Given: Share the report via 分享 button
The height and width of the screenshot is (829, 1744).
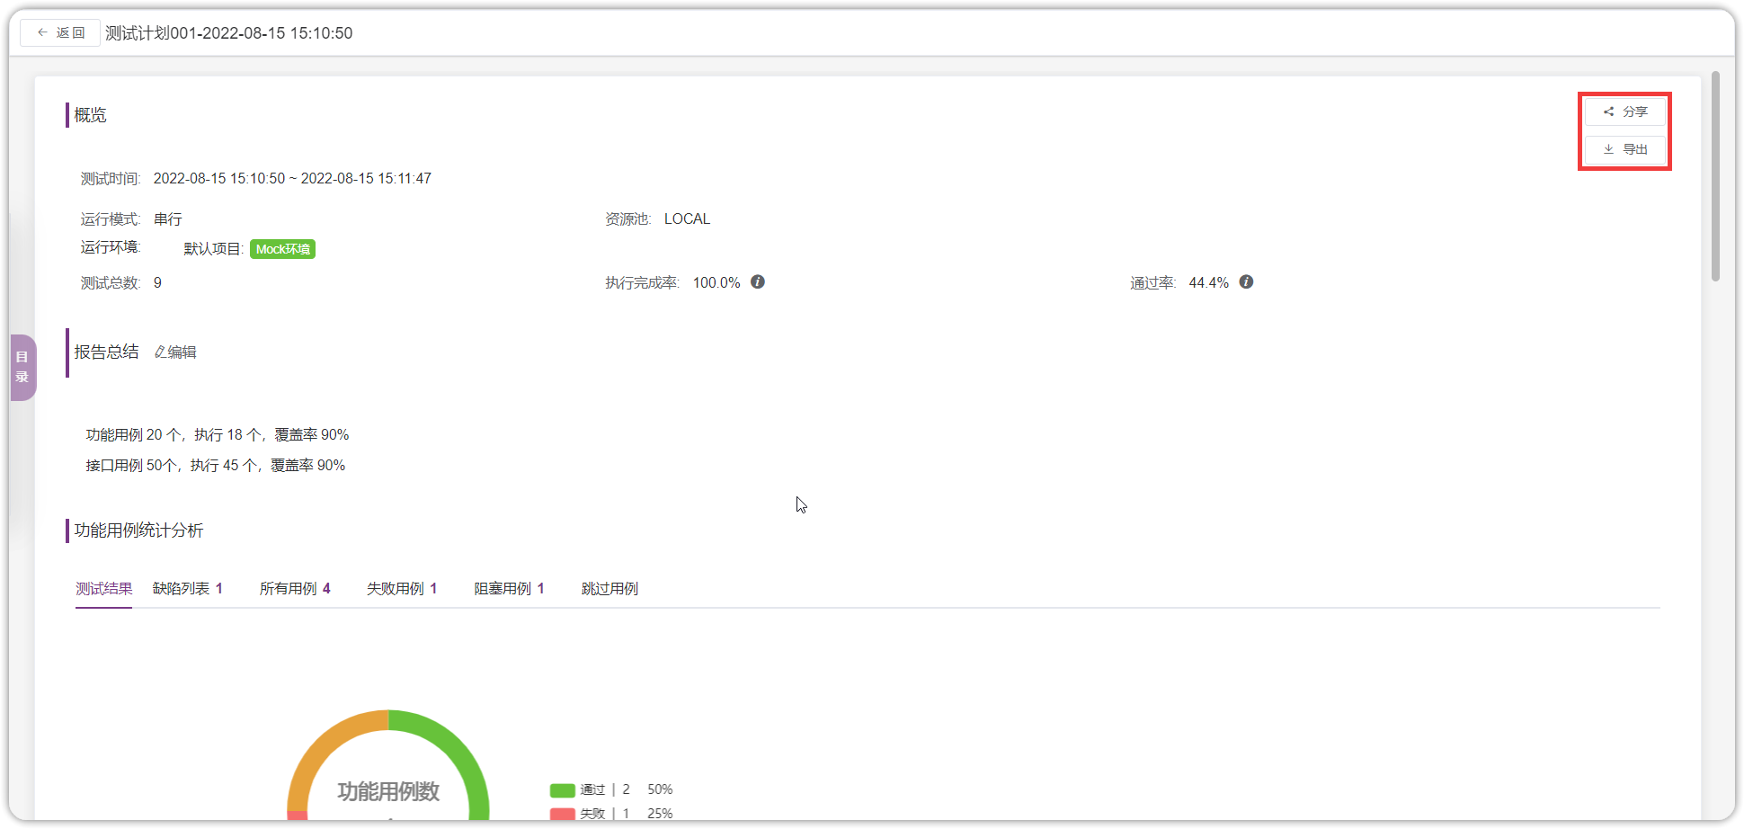Looking at the screenshot, I should (x=1624, y=111).
